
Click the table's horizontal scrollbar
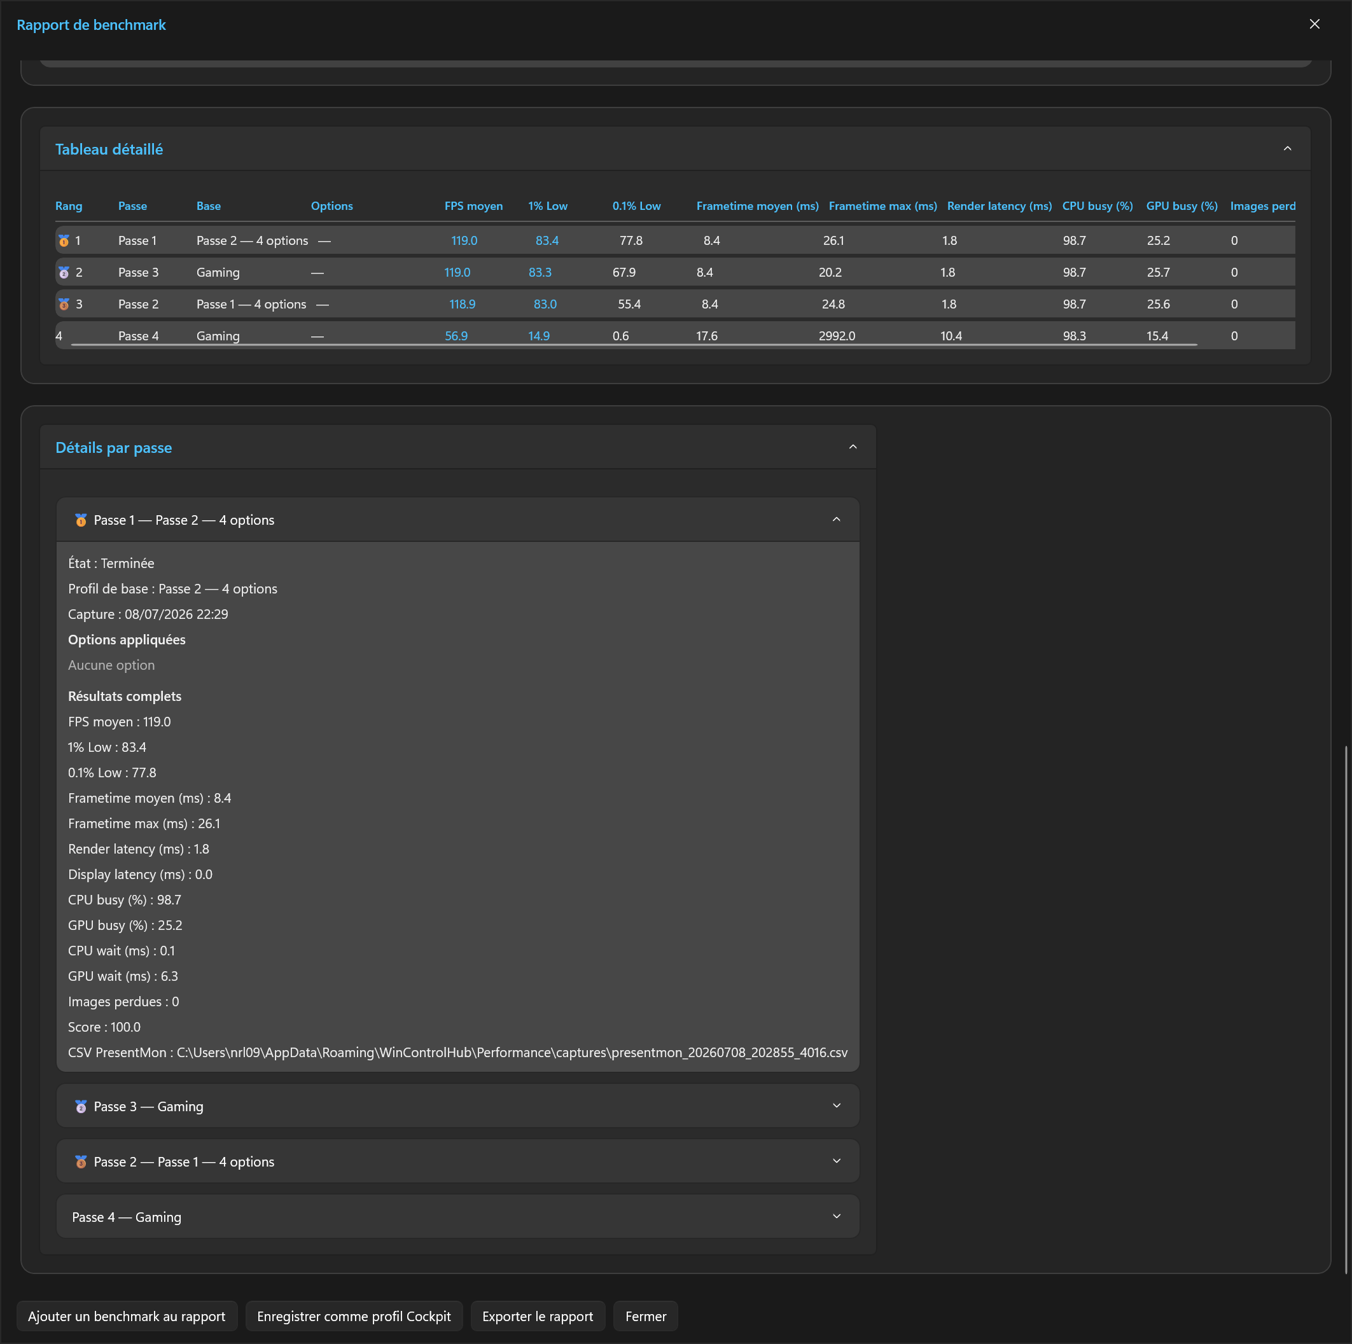coord(634,345)
